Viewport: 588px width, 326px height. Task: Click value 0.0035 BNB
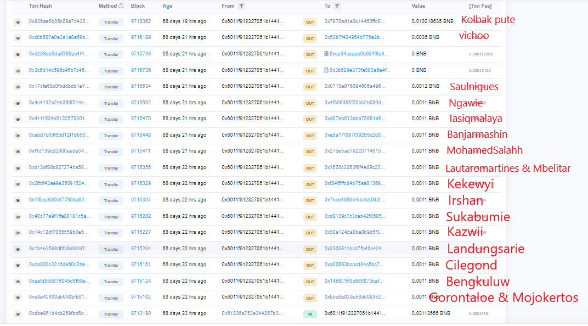425,37
